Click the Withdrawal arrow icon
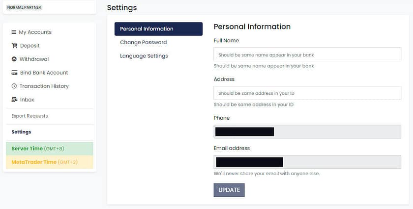The image size is (413, 209). pos(14,59)
